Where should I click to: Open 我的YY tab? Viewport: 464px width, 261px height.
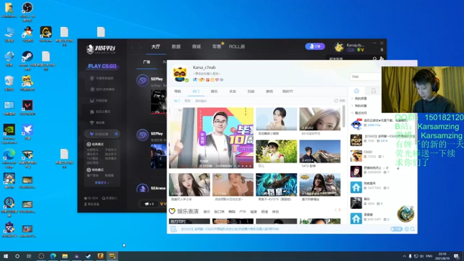288,92
